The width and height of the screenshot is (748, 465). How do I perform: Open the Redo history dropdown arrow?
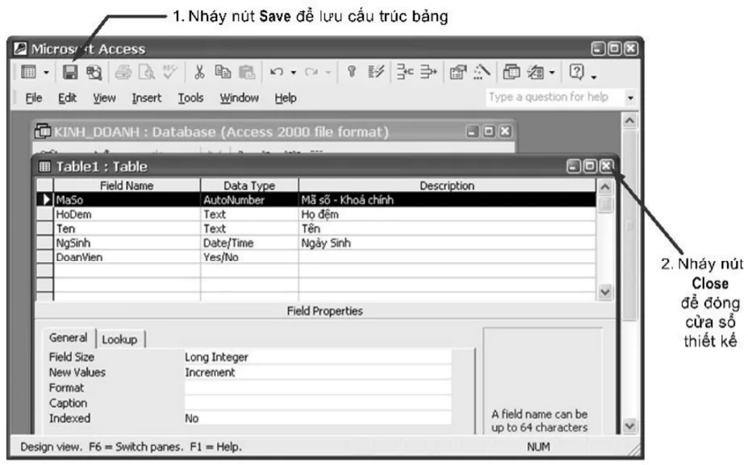pyautogui.click(x=328, y=73)
